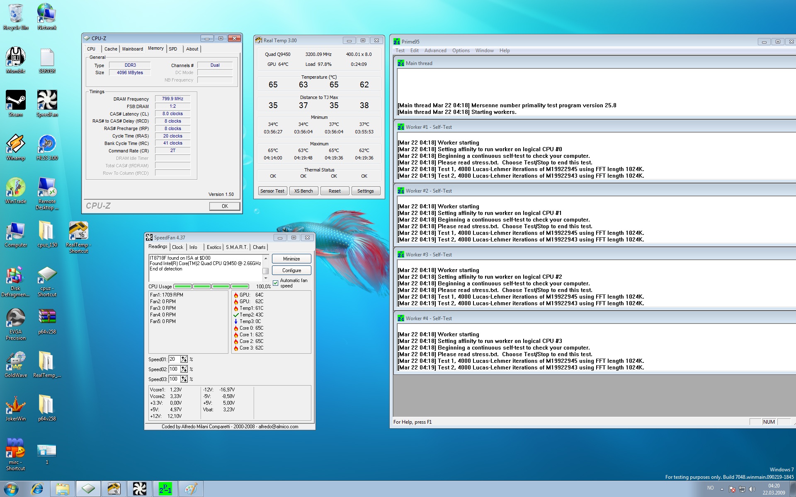Select the RealTemp - Shortcut desktop icon
796x497 pixels.
point(78,237)
